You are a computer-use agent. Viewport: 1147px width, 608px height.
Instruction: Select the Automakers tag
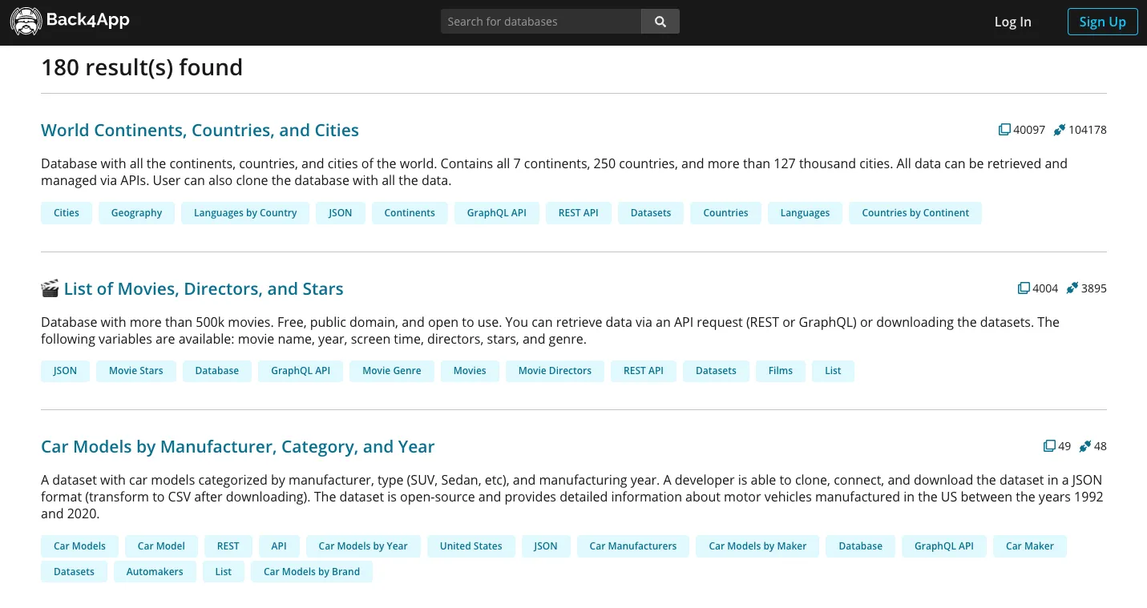click(155, 572)
